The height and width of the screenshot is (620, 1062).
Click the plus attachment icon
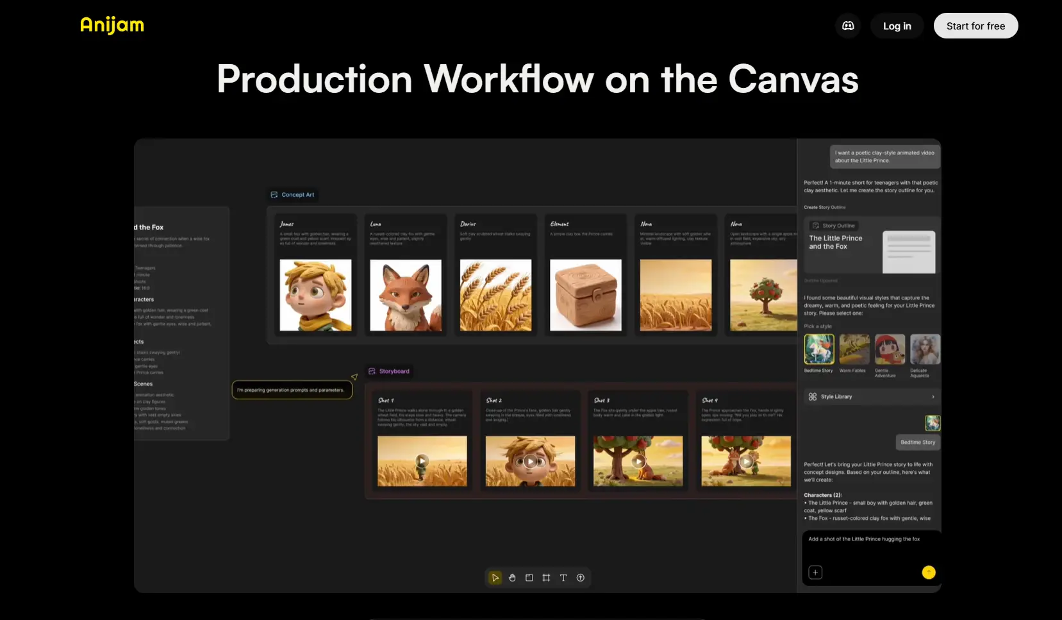pyautogui.click(x=815, y=573)
